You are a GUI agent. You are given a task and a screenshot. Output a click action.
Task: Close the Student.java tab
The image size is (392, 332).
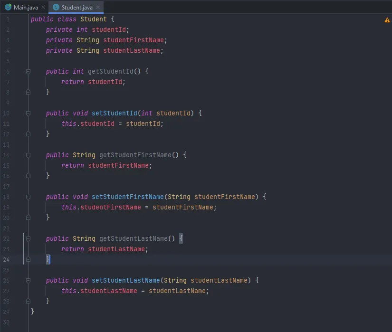pos(98,7)
